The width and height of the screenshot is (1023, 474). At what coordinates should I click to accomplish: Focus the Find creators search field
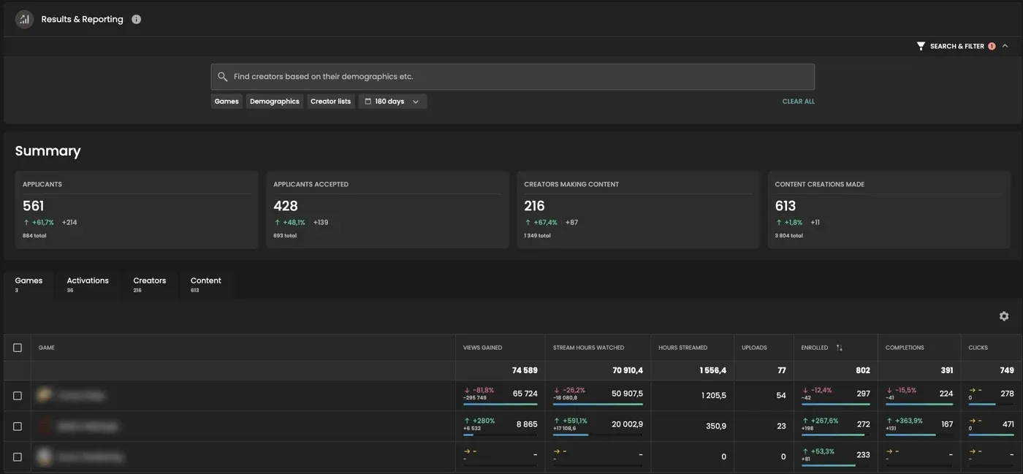[512, 77]
